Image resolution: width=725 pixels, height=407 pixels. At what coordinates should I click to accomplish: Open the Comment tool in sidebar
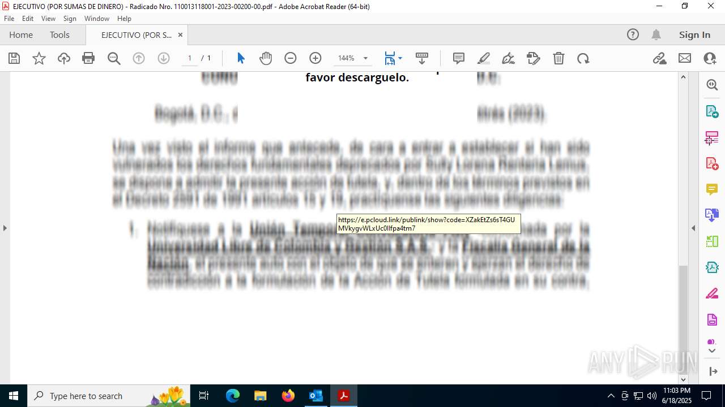(712, 189)
